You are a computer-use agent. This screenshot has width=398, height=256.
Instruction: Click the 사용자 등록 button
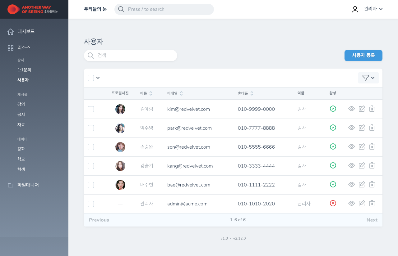[x=363, y=56]
